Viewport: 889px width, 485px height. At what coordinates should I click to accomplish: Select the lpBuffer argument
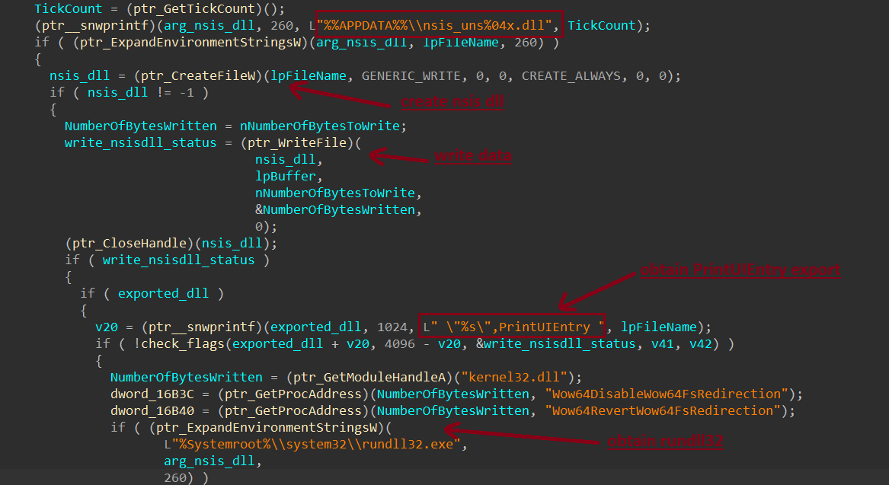pyautogui.click(x=285, y=176)
